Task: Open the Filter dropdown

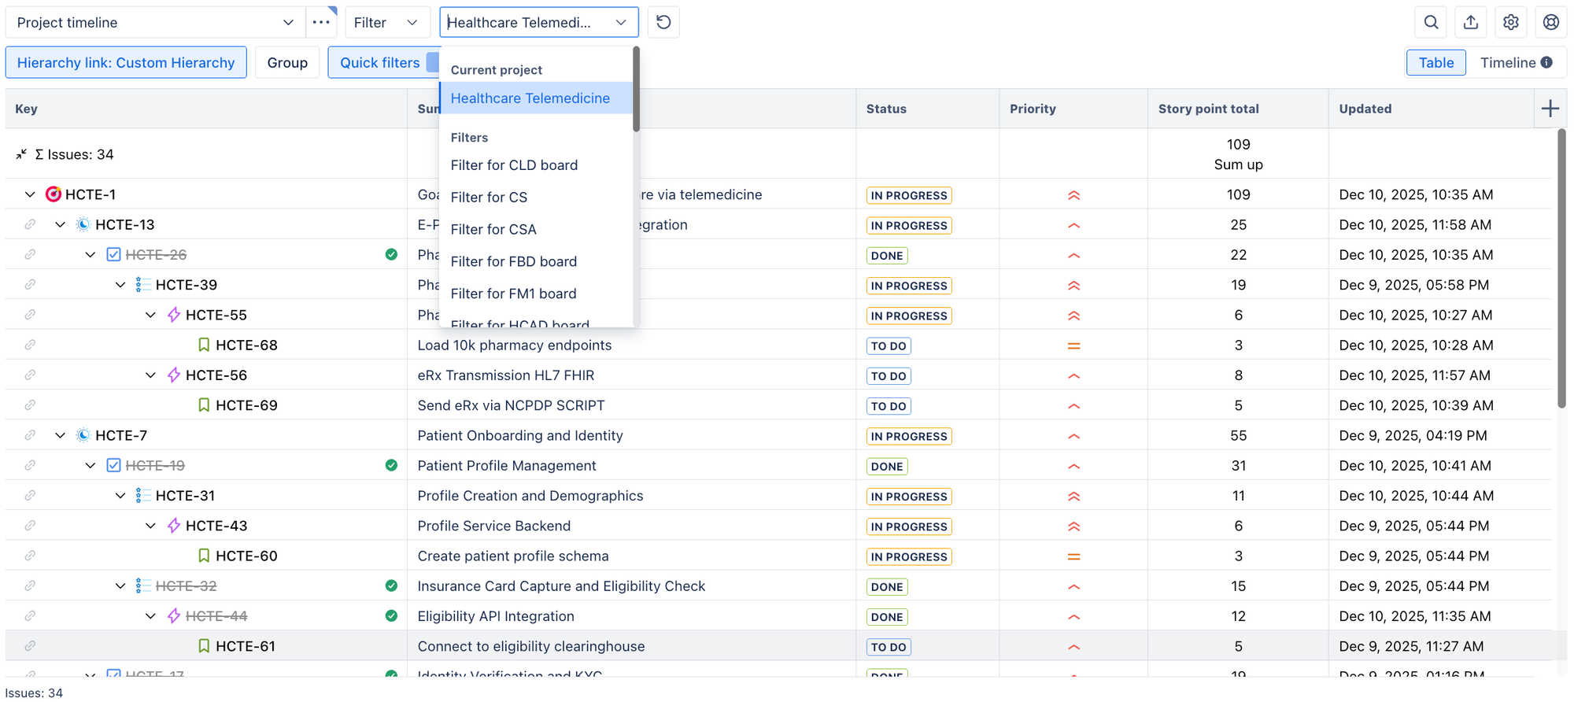Action: (386, 22)
